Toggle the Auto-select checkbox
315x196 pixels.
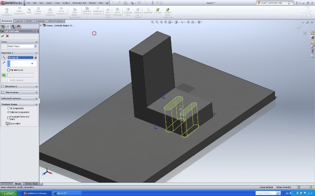(x=9, y=123)
